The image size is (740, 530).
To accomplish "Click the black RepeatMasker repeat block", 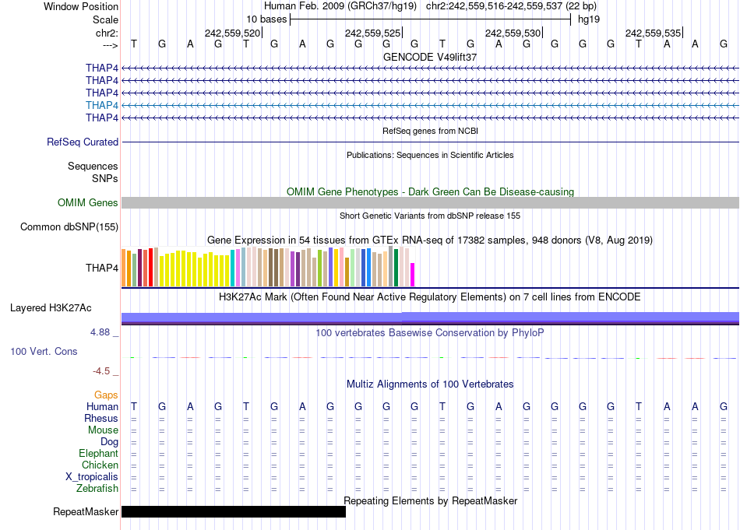I will [234, 511].
